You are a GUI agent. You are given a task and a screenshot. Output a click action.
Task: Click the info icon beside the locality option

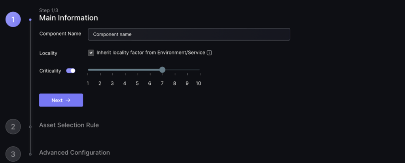210,53
